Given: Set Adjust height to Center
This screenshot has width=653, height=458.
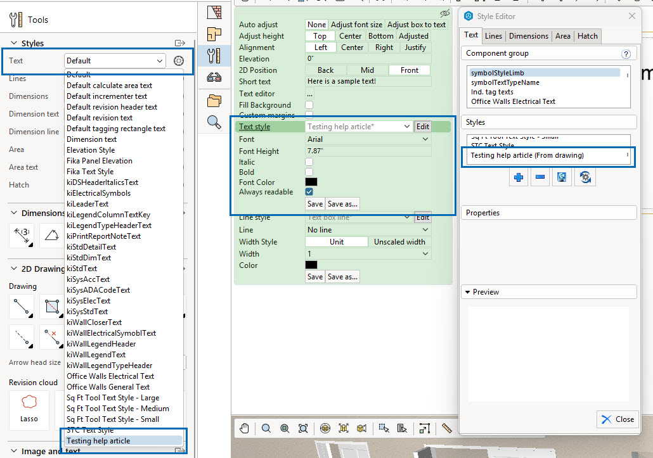Looking at the screenshot, I should pos(350,36).
